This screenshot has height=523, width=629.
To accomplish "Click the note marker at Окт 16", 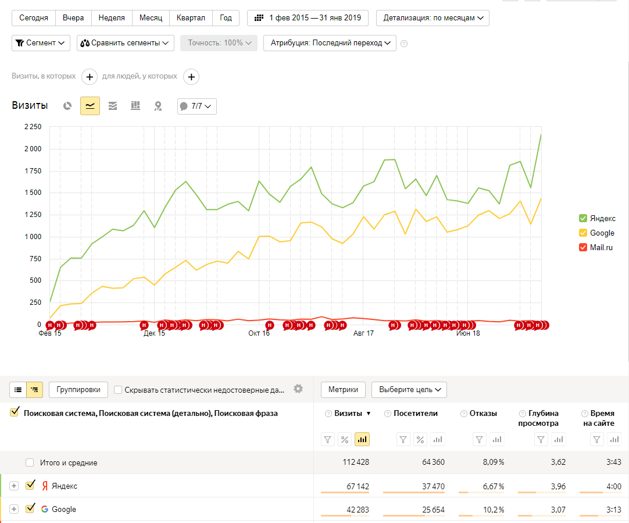I will [x=270, y=325].
